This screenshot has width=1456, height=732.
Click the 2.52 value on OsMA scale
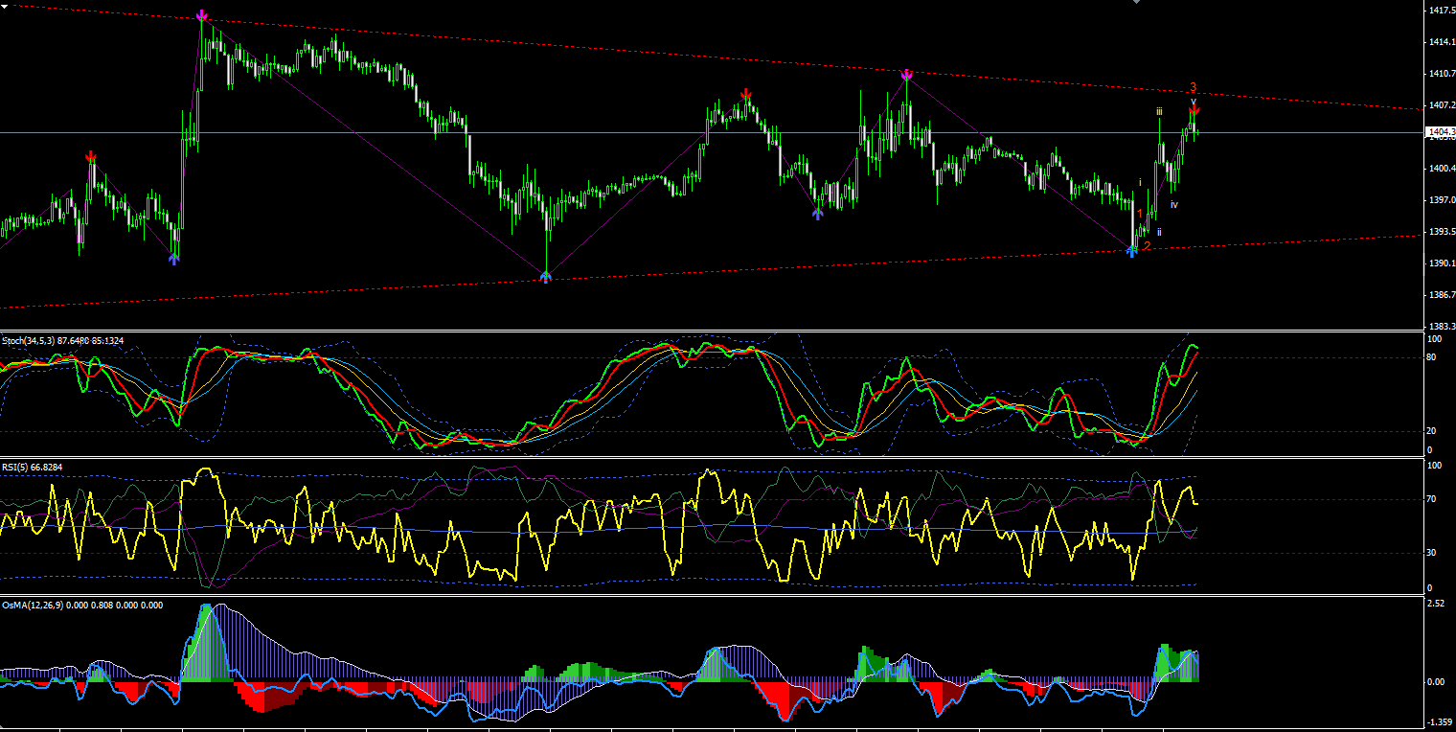click(x=1436, y=605)
